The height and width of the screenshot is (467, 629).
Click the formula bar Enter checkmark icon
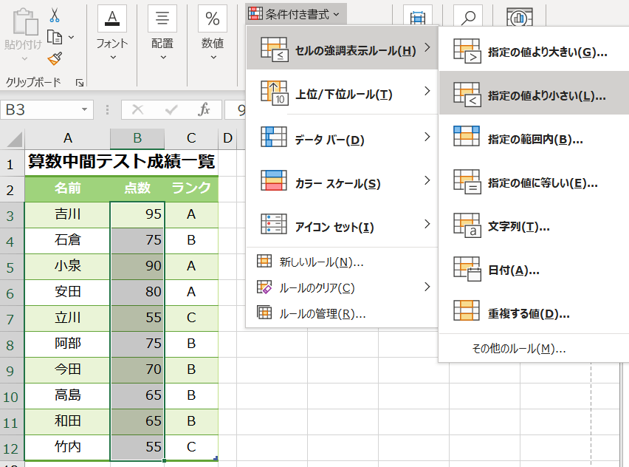171,109
